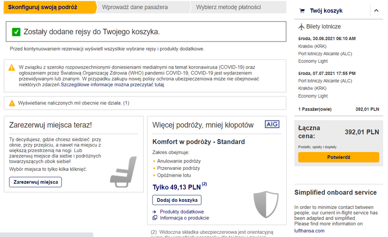
Task: Click the AIG logo
Action: 272,124
